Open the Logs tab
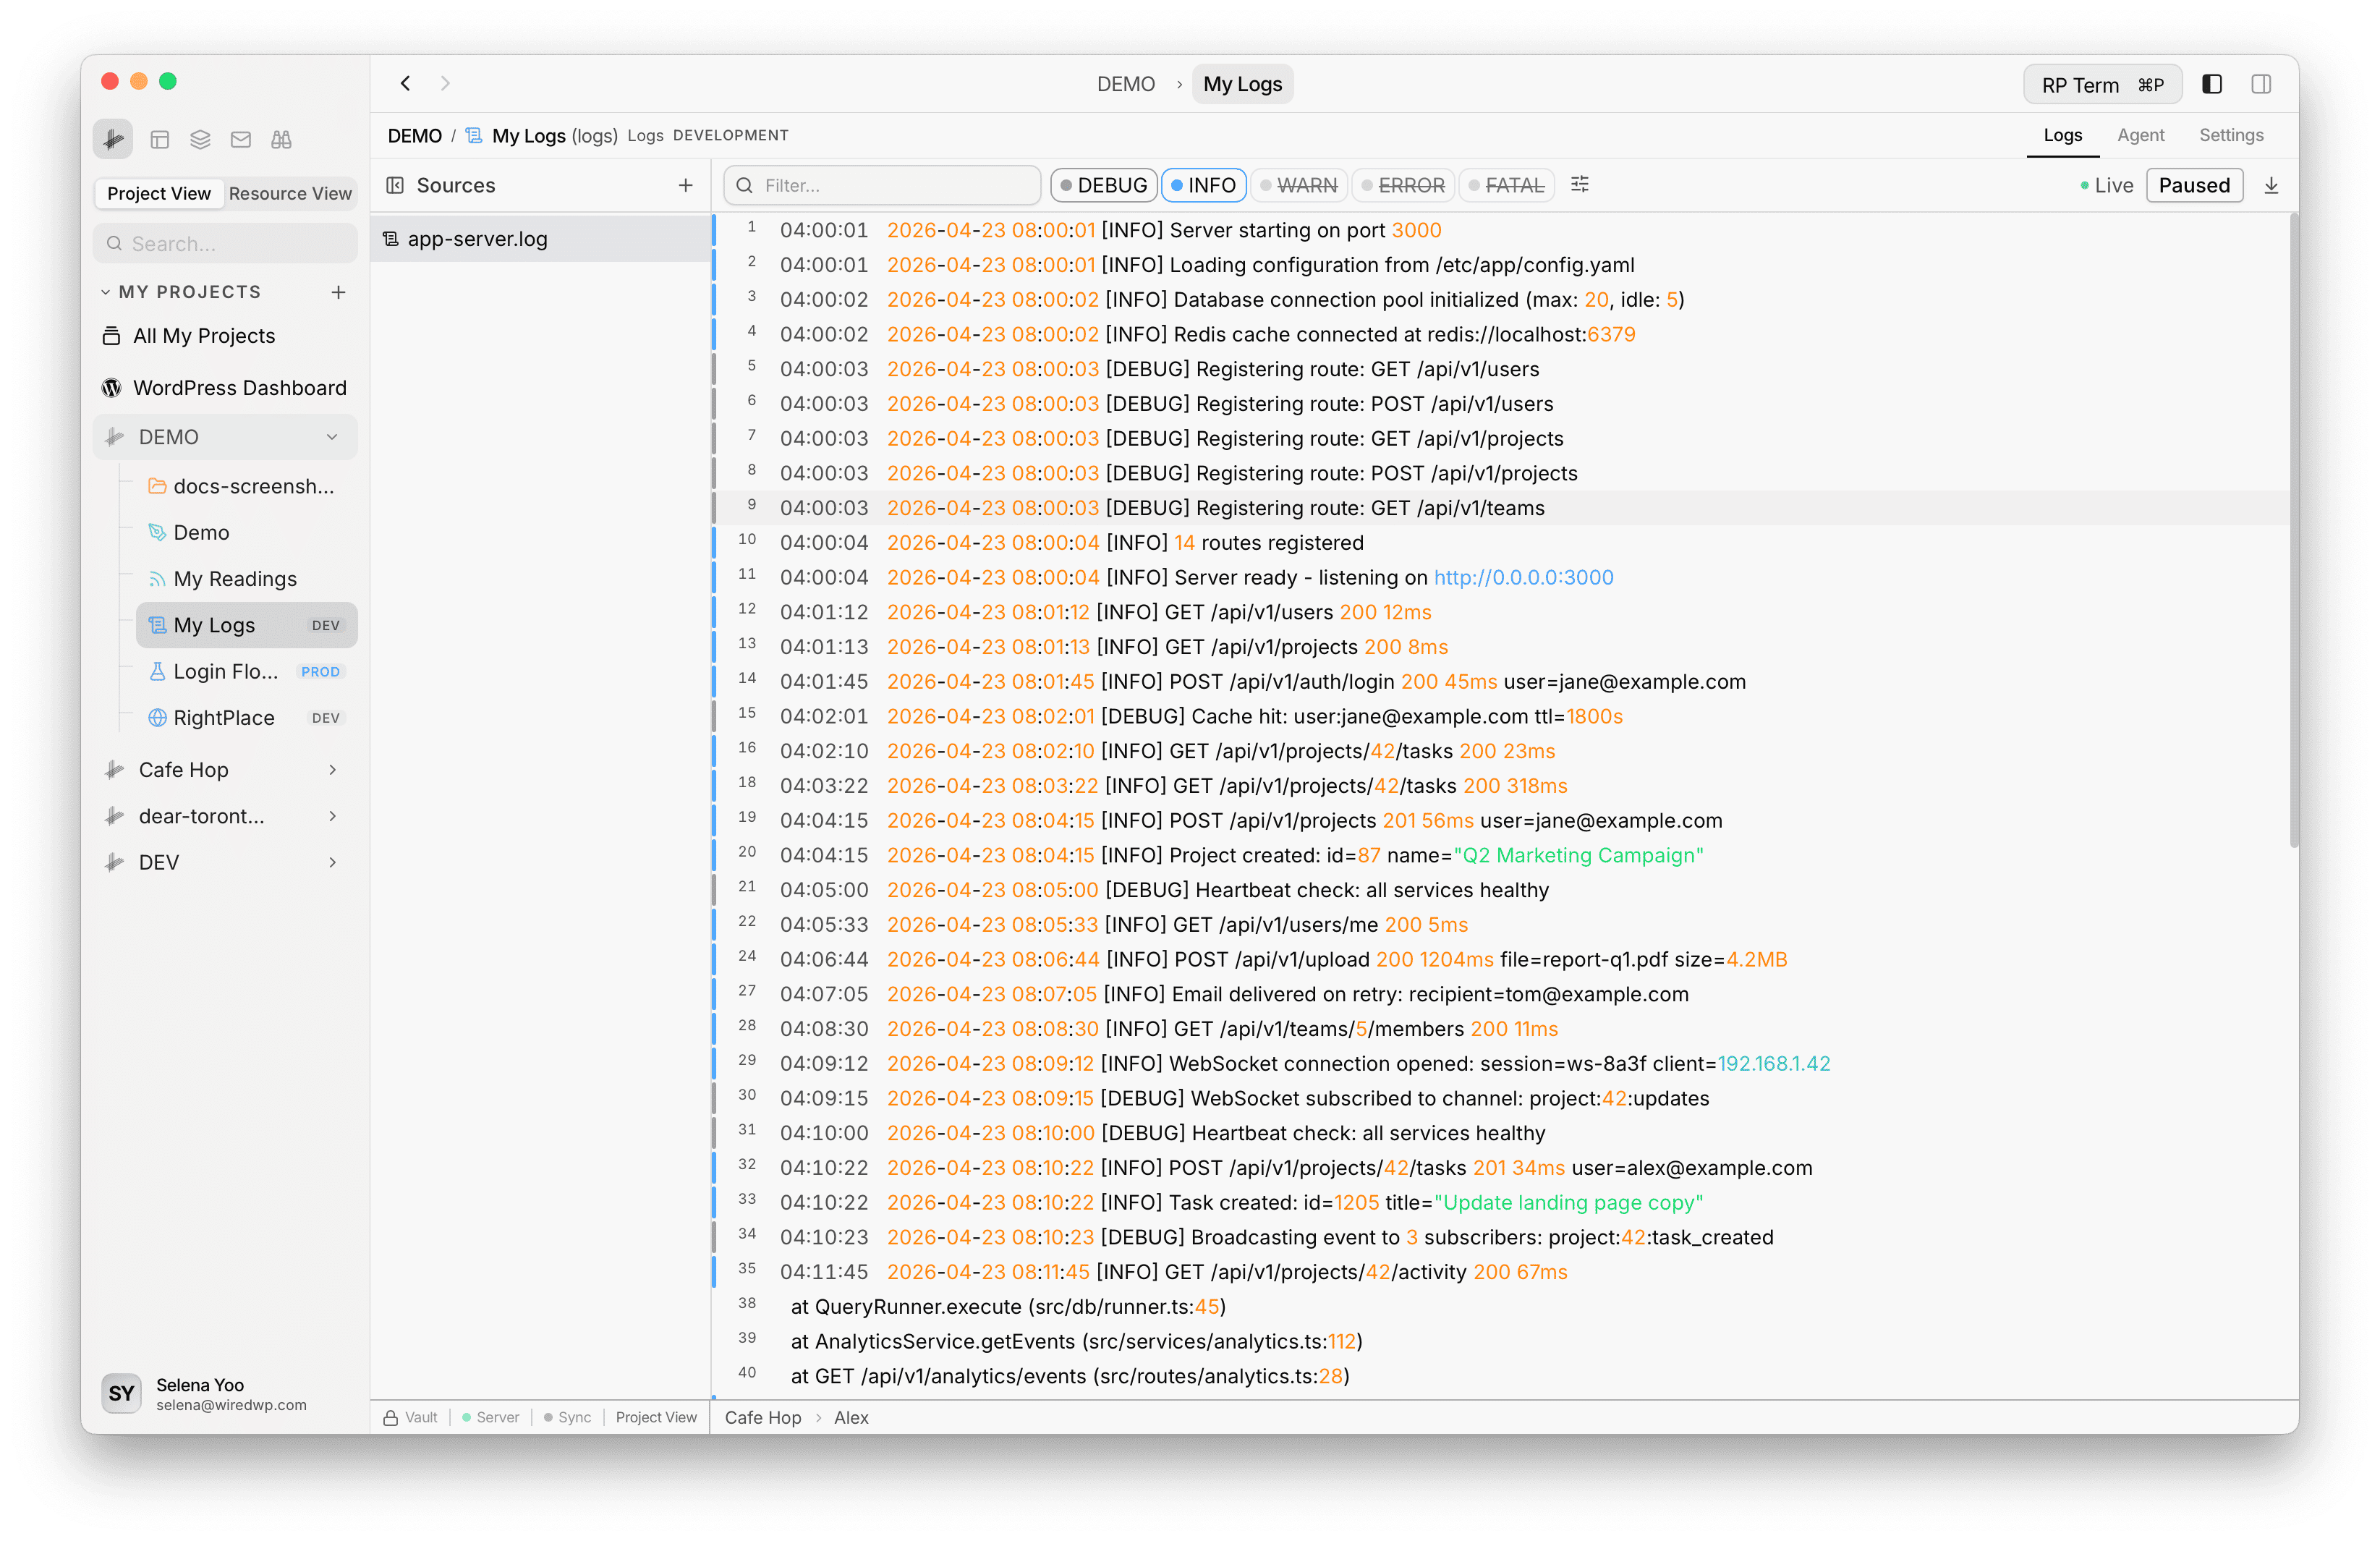This screenshot has width=2380, height=1541. (2062, 135)
